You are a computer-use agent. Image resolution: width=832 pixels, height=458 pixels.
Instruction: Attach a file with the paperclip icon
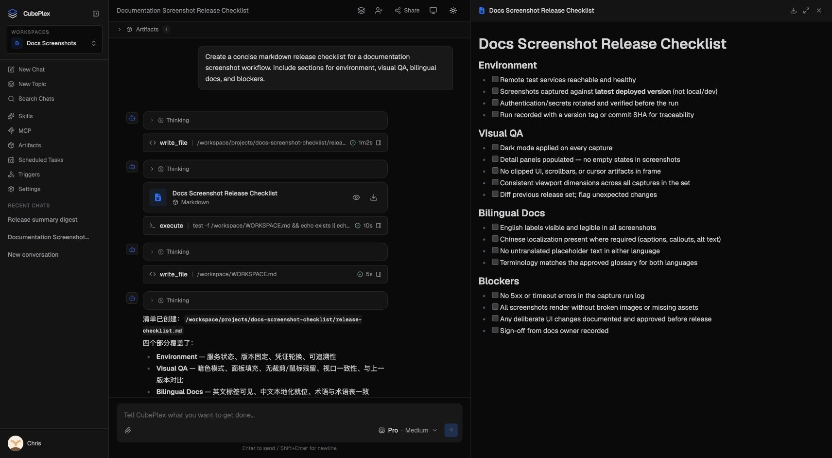128,430
